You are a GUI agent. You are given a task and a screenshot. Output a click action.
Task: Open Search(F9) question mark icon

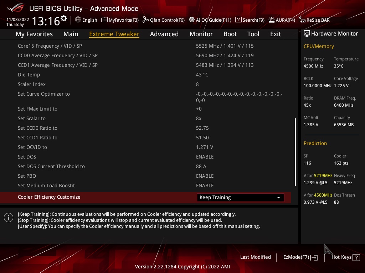coord(238,20)
